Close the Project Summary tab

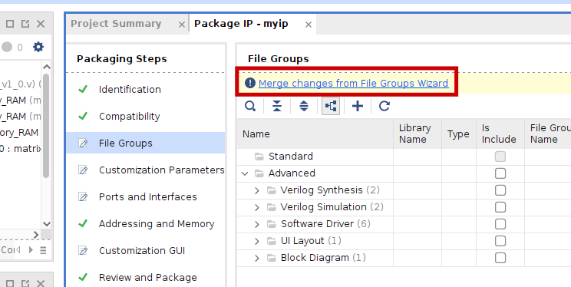(181, 25)
